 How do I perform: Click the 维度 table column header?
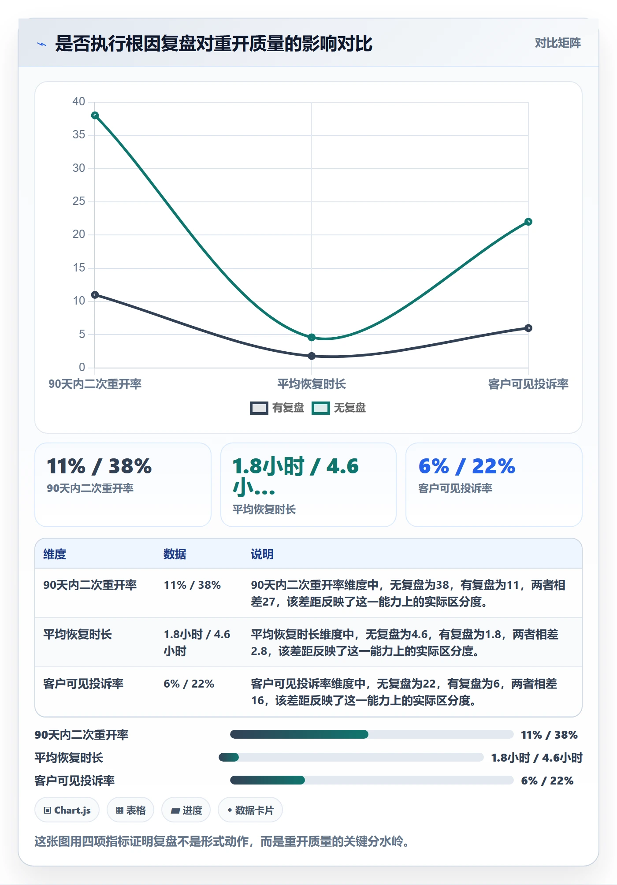(55, 554)
